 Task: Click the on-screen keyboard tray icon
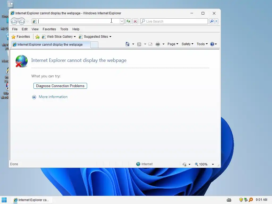point(229,200)
